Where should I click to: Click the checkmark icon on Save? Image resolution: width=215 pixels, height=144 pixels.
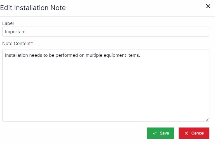[155, 133]
